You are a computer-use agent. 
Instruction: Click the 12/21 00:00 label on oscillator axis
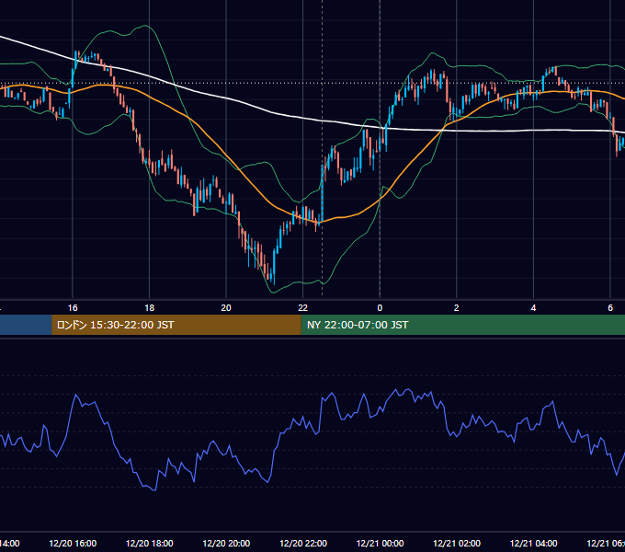coord(380,543)
